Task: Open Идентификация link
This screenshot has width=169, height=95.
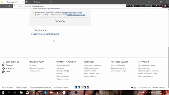Action: pos(144,68)
